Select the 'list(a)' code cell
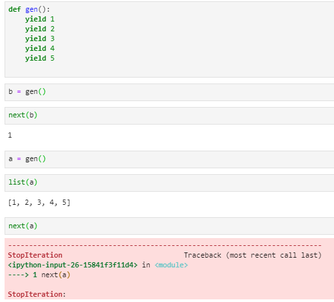Image resolution: width=334 pixels, height=302 pixels. [169, 183]
